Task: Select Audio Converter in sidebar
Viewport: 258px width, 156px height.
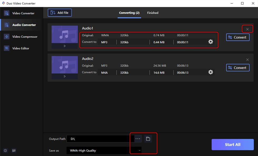Action: tap(21, 25)
